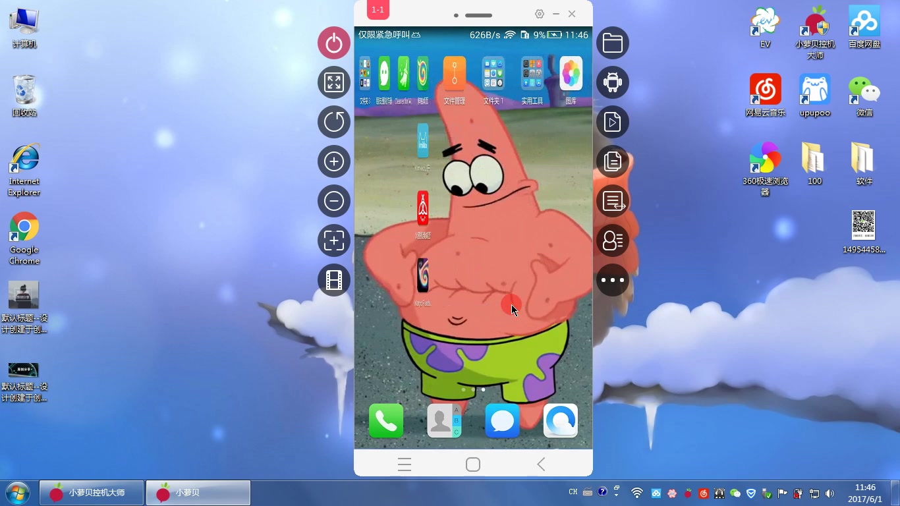900x506 pixels.
Task: Open 百度网盘 desktop shortcut
Action: tap(864, 28)
